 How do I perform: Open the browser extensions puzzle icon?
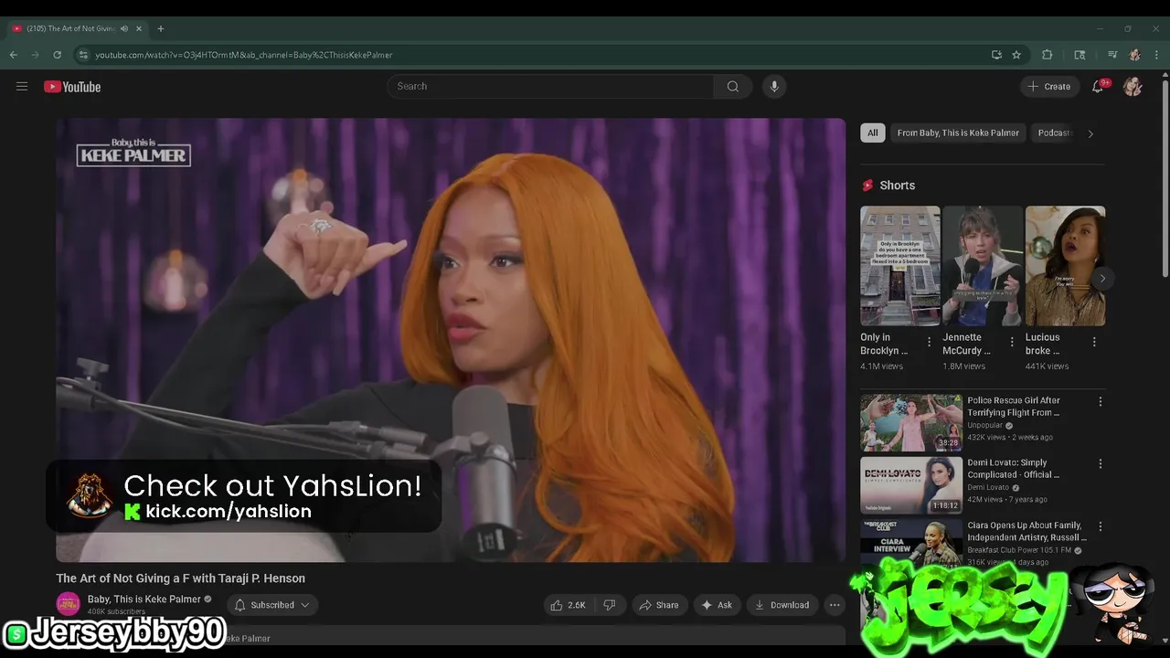click(1048, 55)
